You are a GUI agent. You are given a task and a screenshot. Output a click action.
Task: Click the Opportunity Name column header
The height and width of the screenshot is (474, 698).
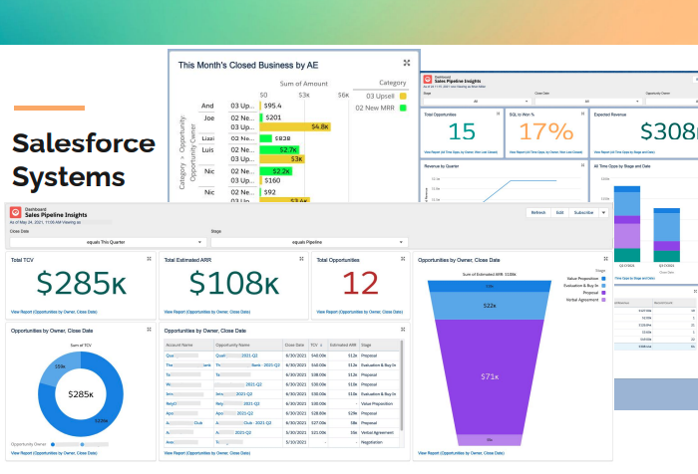point(248,346)
